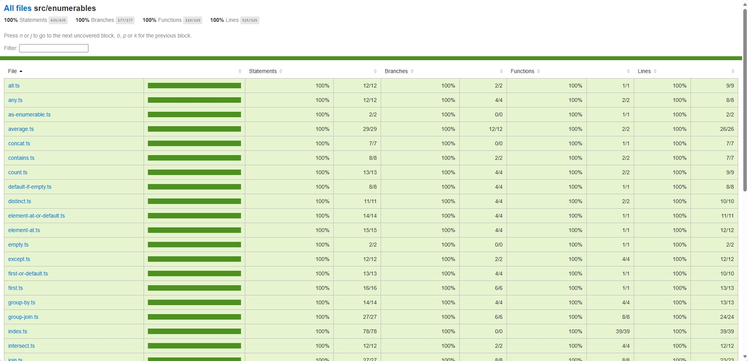Click the All files breadcrumb link
The width and height of the screenshot is (748, 361).
click(x=18, y=8)
